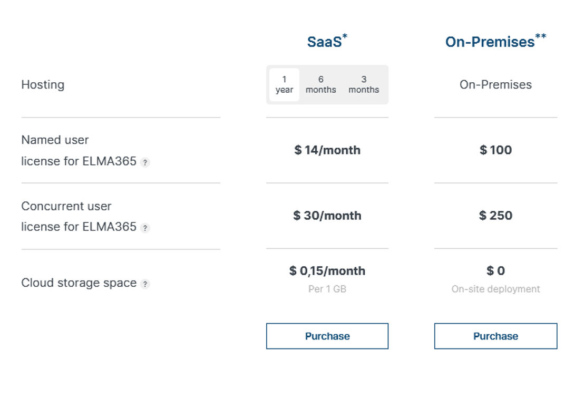Open help tooltip for Named user license
This screenshot has height=398, width=584.
145,162
